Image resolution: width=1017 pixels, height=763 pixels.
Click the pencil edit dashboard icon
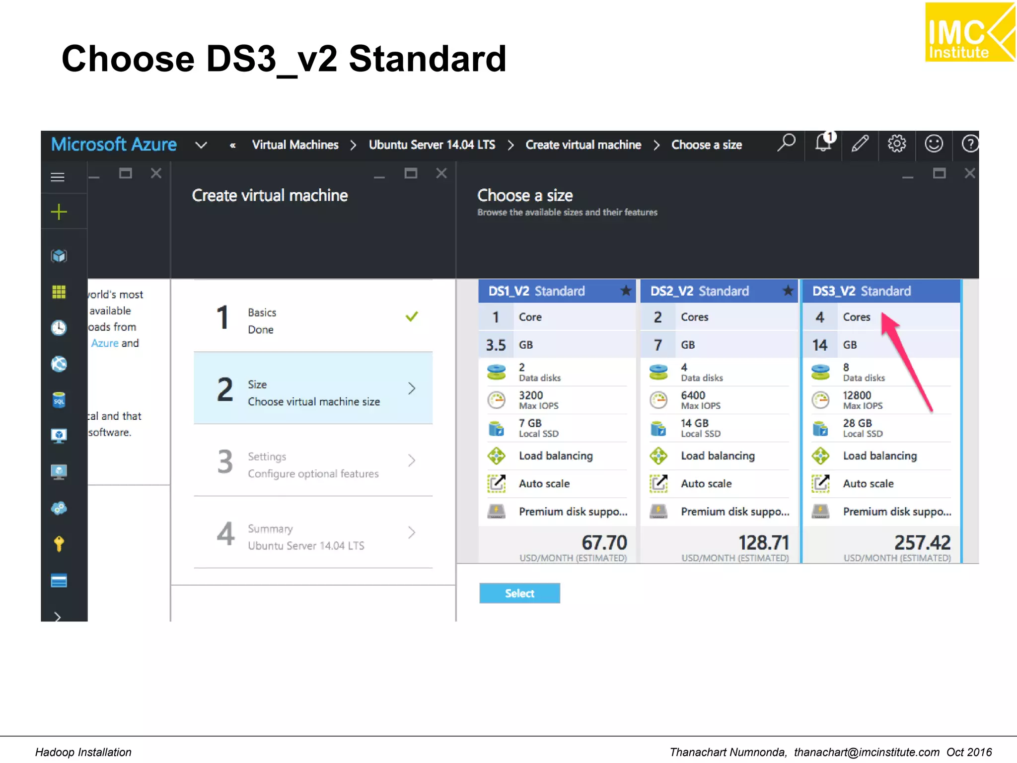pos(860,144)
